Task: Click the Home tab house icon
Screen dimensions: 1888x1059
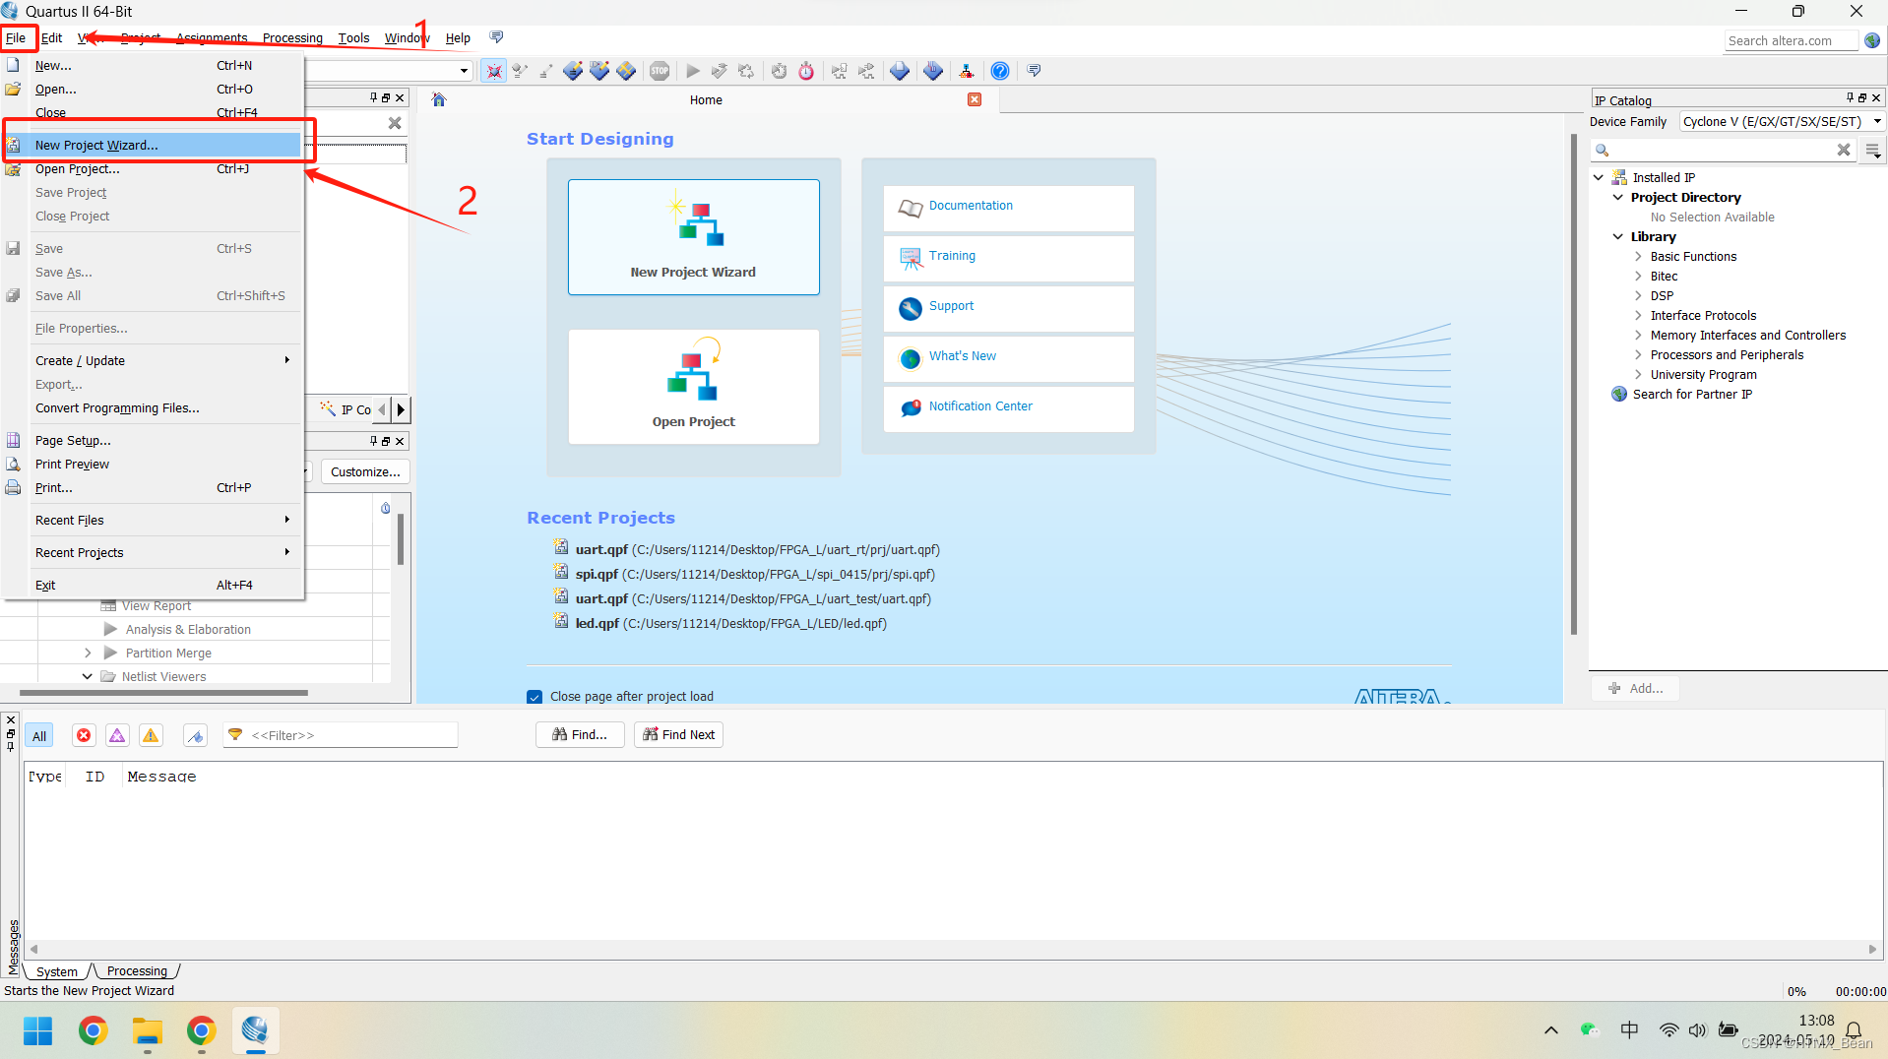Action: 439,99
